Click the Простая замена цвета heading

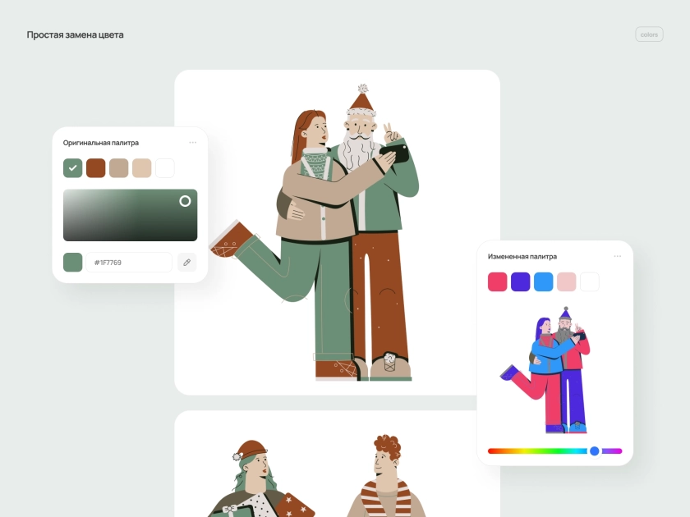[76, 34]
